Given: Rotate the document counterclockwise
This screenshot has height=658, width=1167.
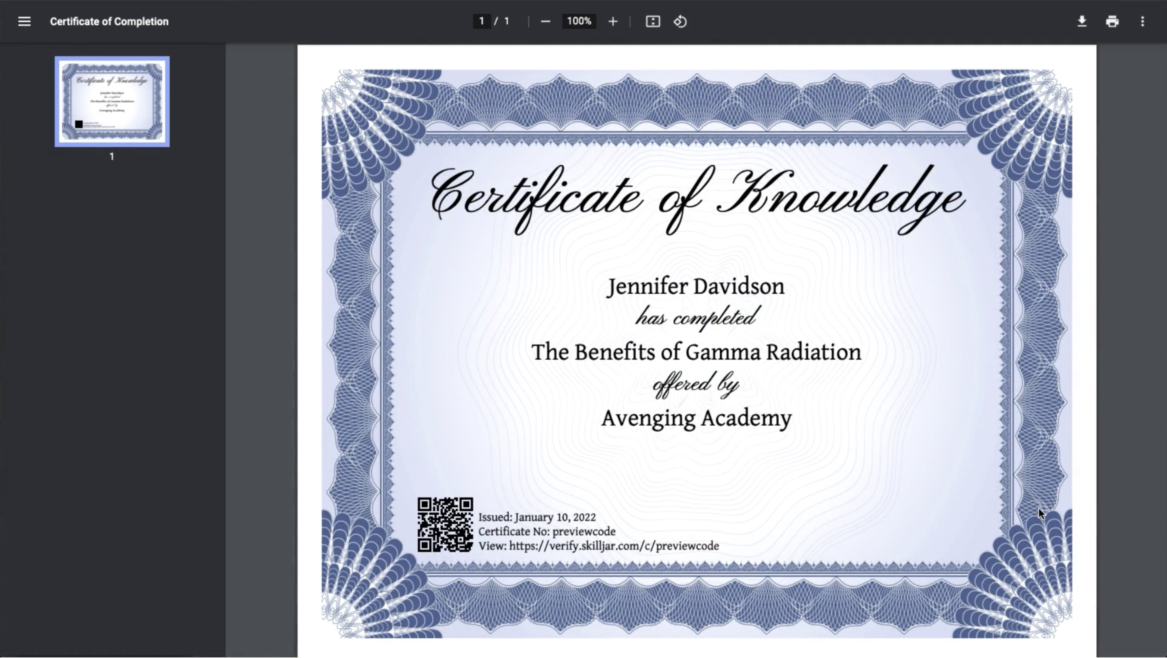Looking at the screenshot, I should click(x=680, y=21).
